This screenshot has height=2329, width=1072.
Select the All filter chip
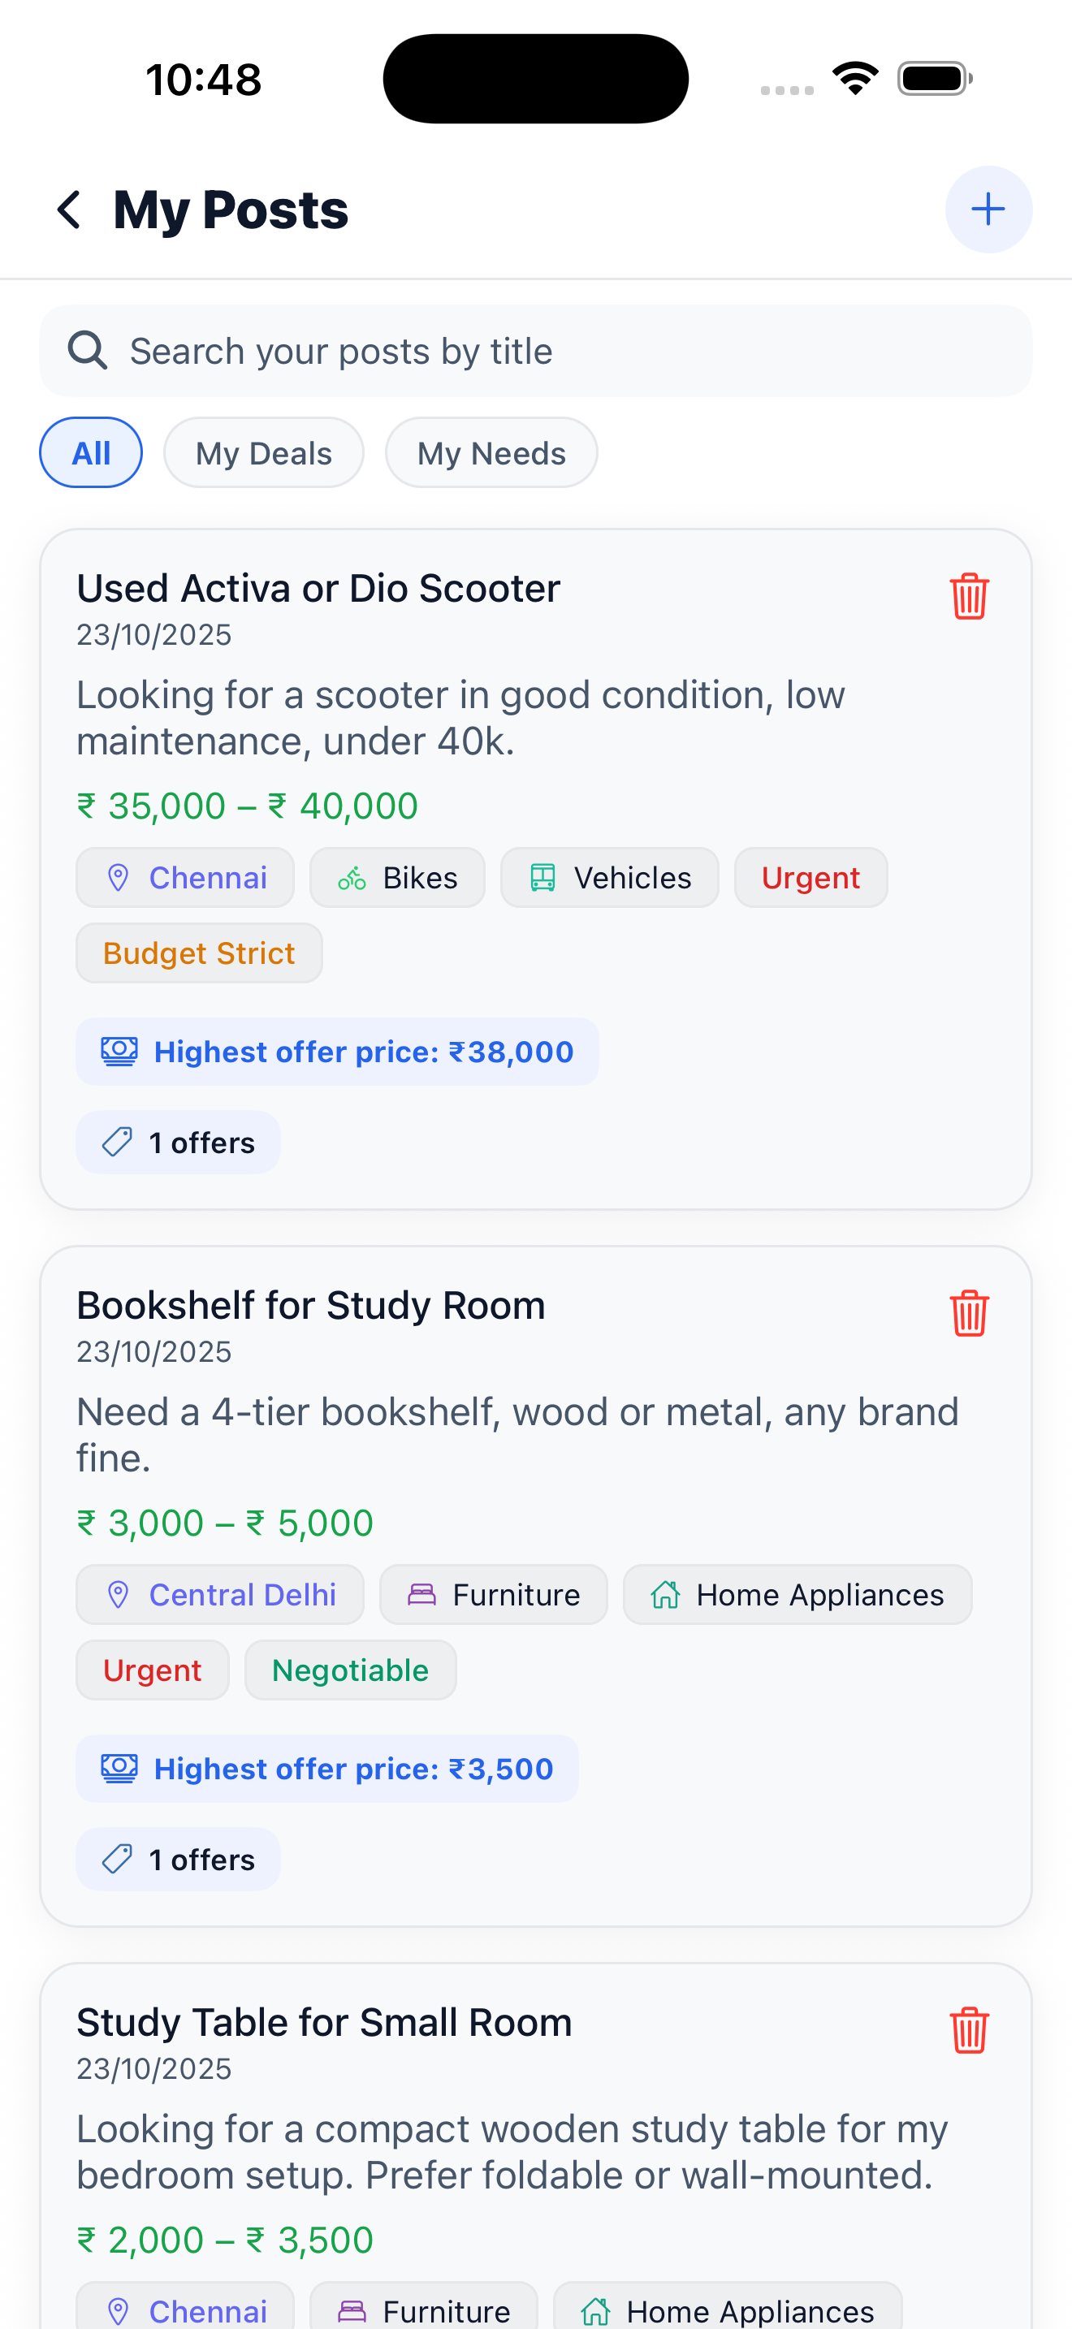[90, 453]
